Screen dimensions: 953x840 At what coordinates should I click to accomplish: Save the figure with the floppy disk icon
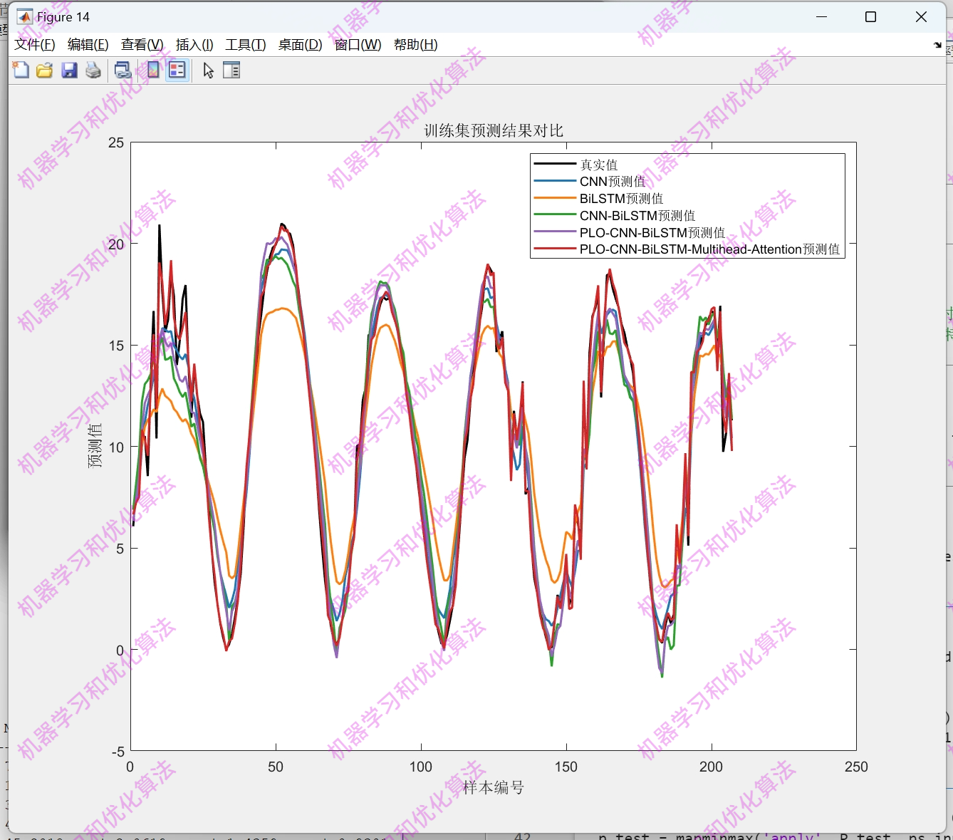pos(69,70)
